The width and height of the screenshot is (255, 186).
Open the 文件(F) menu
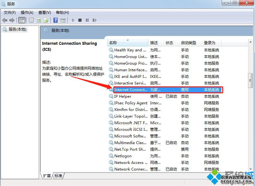click(x=9, y=13)
